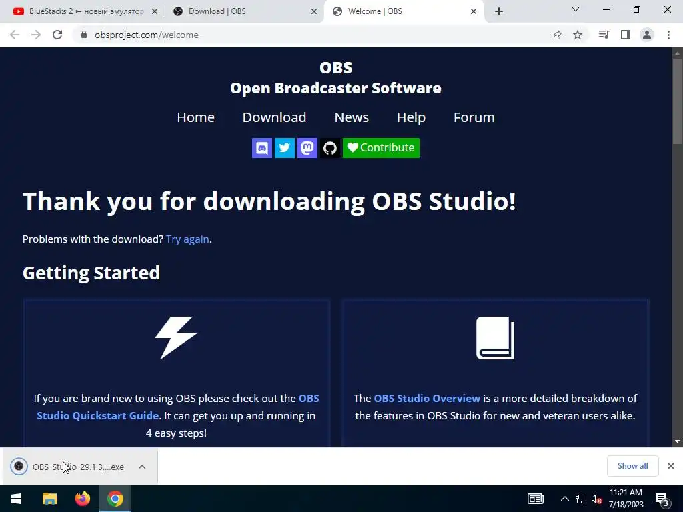Click the Chrome taskbar icon

[115, 499]
